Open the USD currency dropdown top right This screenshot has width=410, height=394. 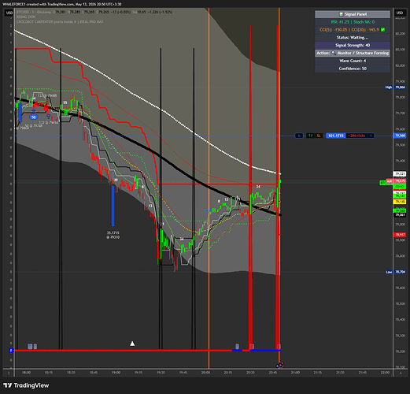point(400,13)
